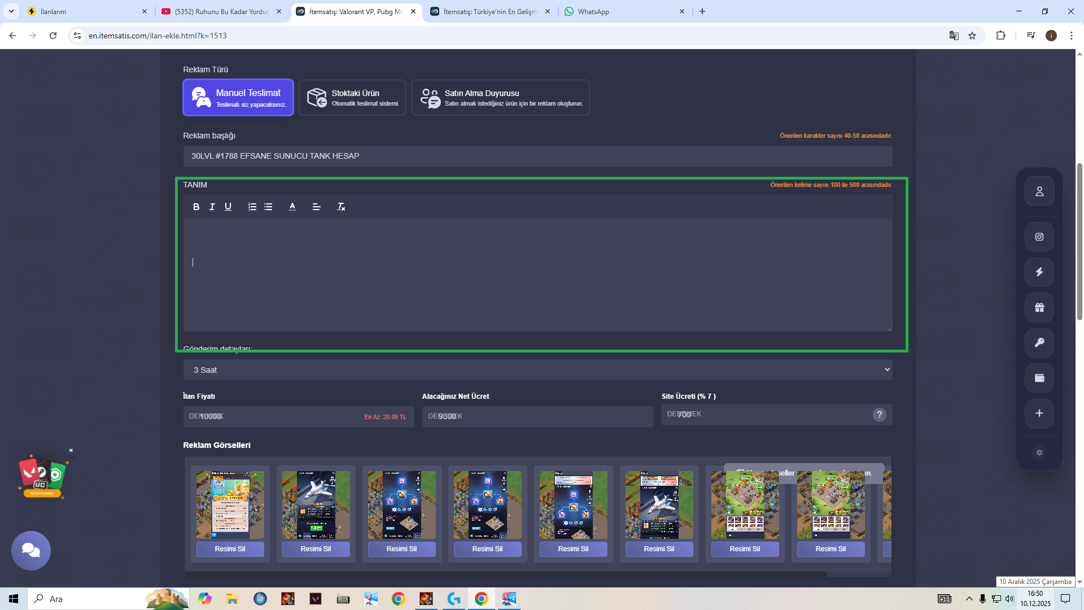
Task: Select the Satın Alma Duyurusu ad type
Action: point(501,97)
